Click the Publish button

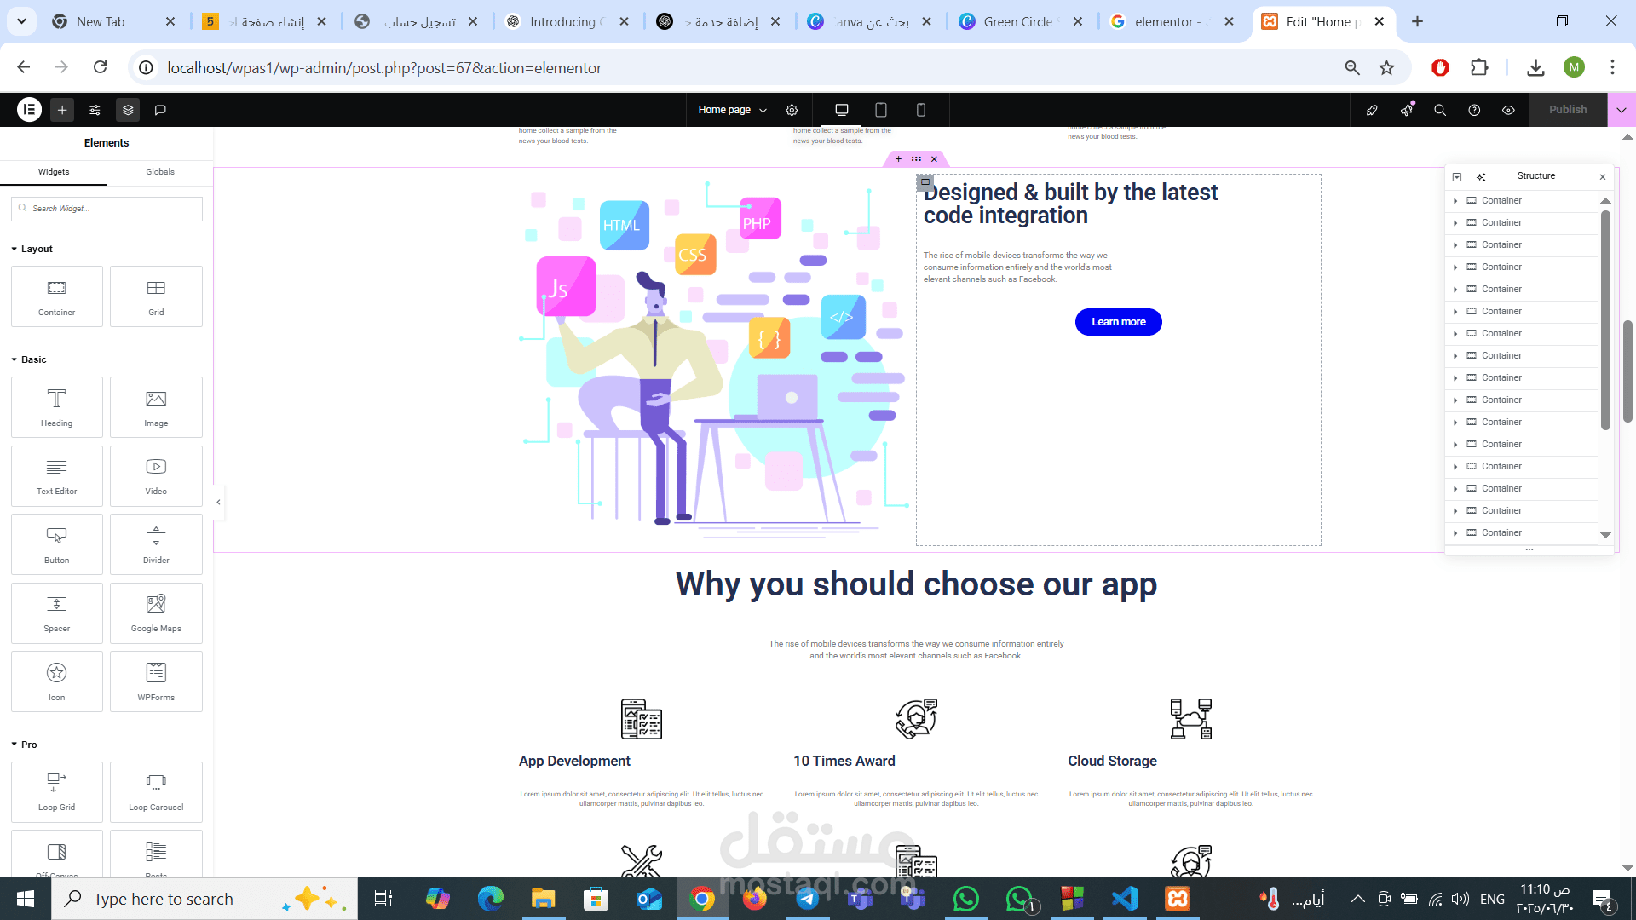(x=1568, y=110)
